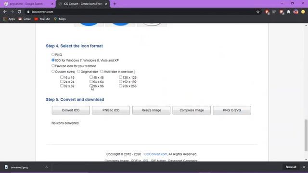Click the yellow circle toolbar icon

303,12
